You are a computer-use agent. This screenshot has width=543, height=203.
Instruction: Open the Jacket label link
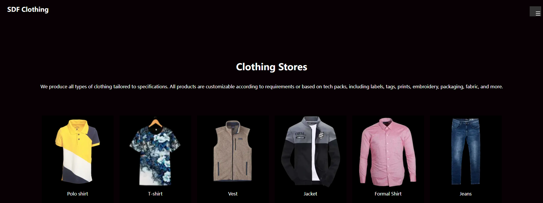click(x=310, y=194)
